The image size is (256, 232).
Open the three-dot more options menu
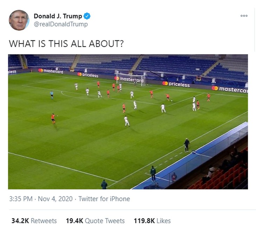(244, 16)
